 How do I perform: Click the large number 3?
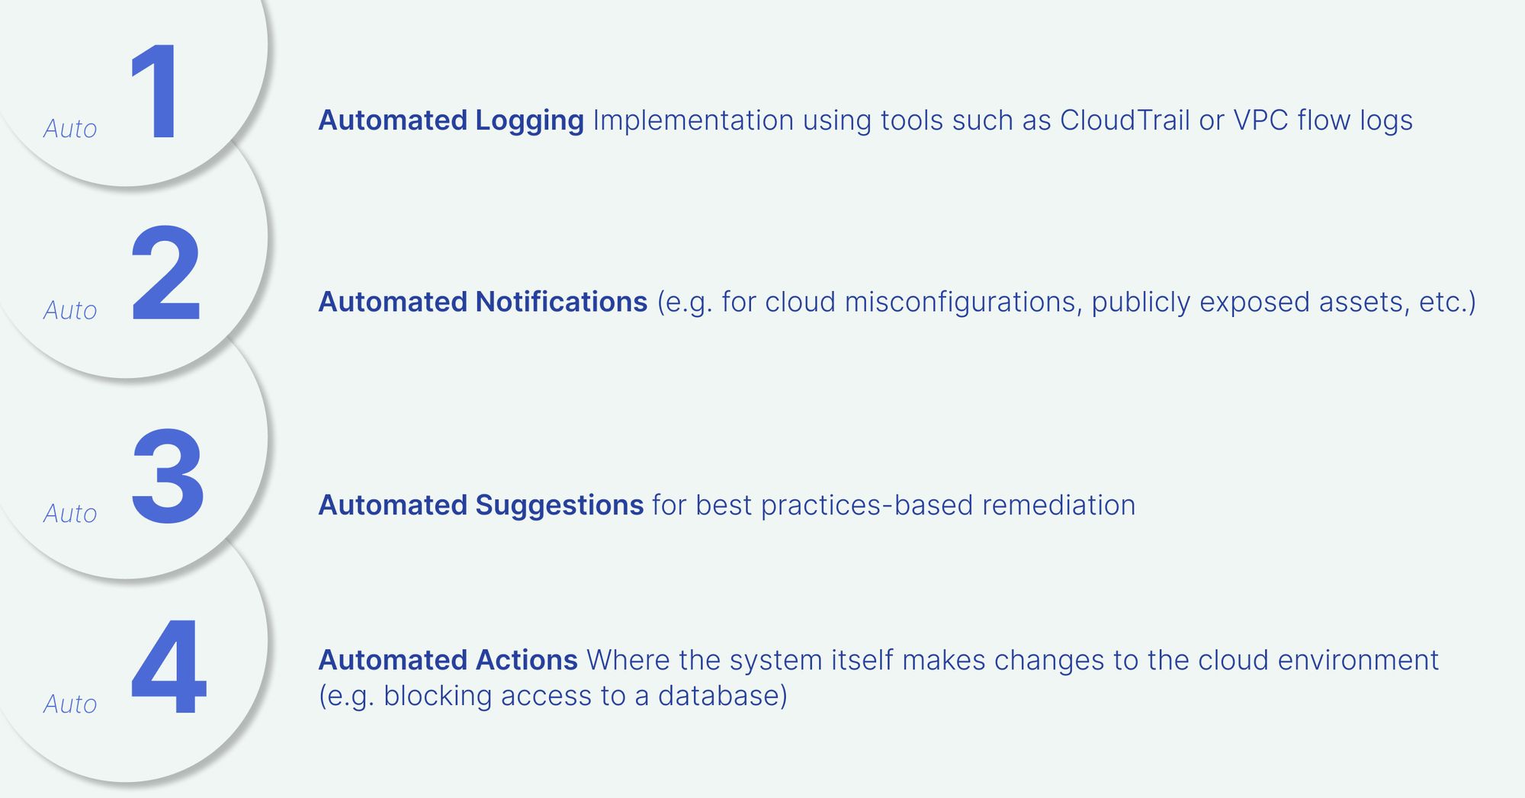167,476
